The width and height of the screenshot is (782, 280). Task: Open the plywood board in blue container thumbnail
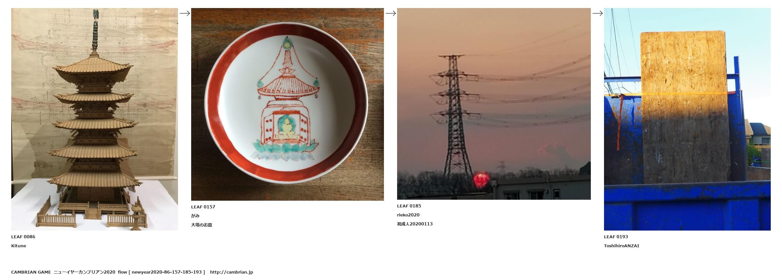coord(687,119)
